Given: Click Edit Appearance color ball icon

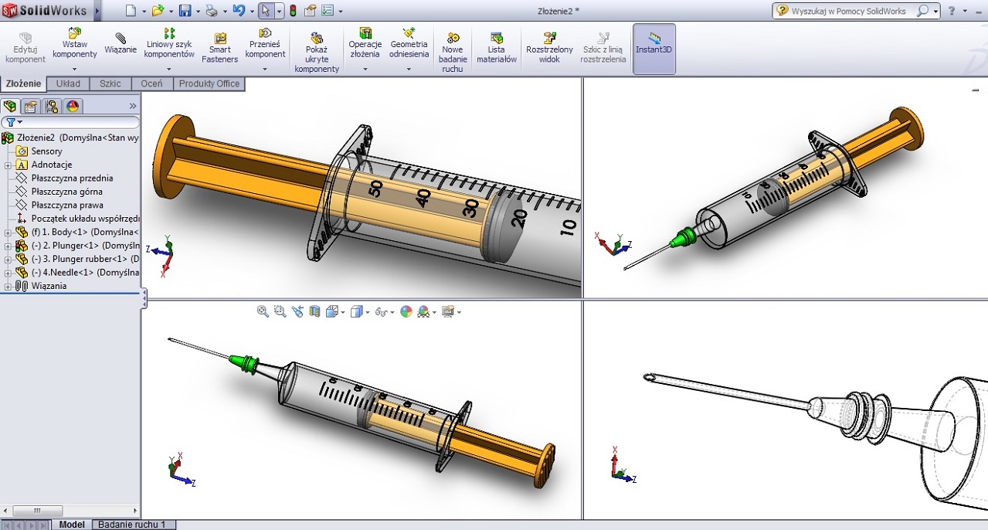Looking at the screenshot, I should pos(406,311).
